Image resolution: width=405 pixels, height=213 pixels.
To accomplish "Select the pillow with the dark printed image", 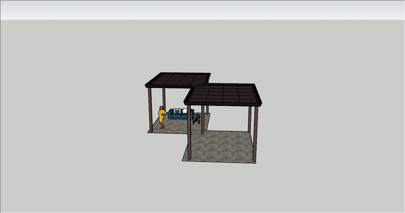I will (177, 111).
